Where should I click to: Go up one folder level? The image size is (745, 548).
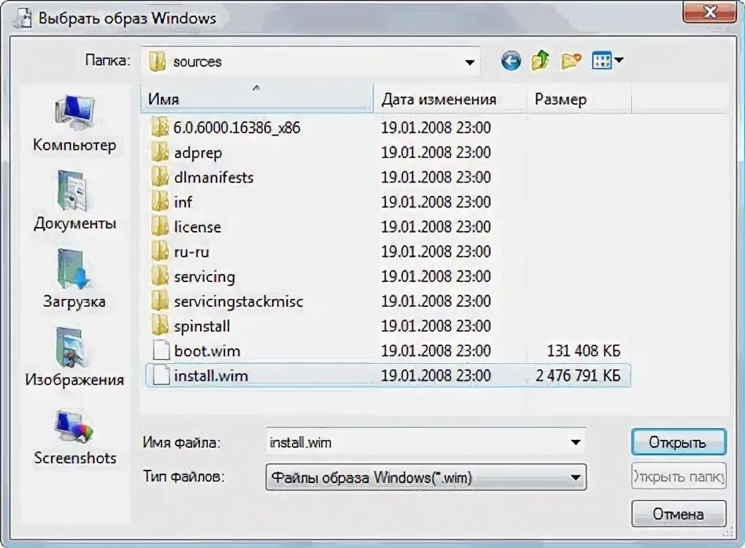pos(540,61)
